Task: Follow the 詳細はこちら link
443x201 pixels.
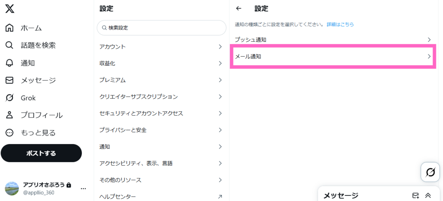Action: (340, 24)
